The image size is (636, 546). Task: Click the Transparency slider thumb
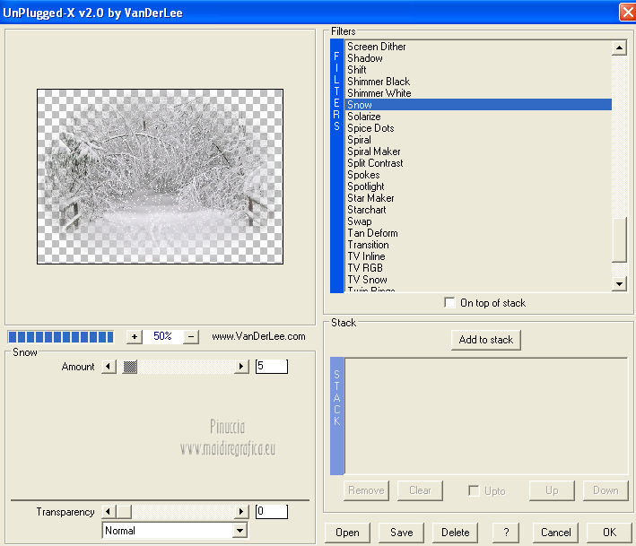[124, 512]
